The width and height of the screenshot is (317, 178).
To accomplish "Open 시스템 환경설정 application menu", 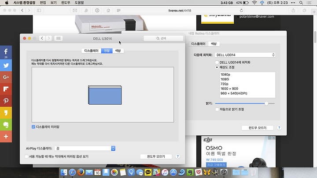I will [24, 3].
